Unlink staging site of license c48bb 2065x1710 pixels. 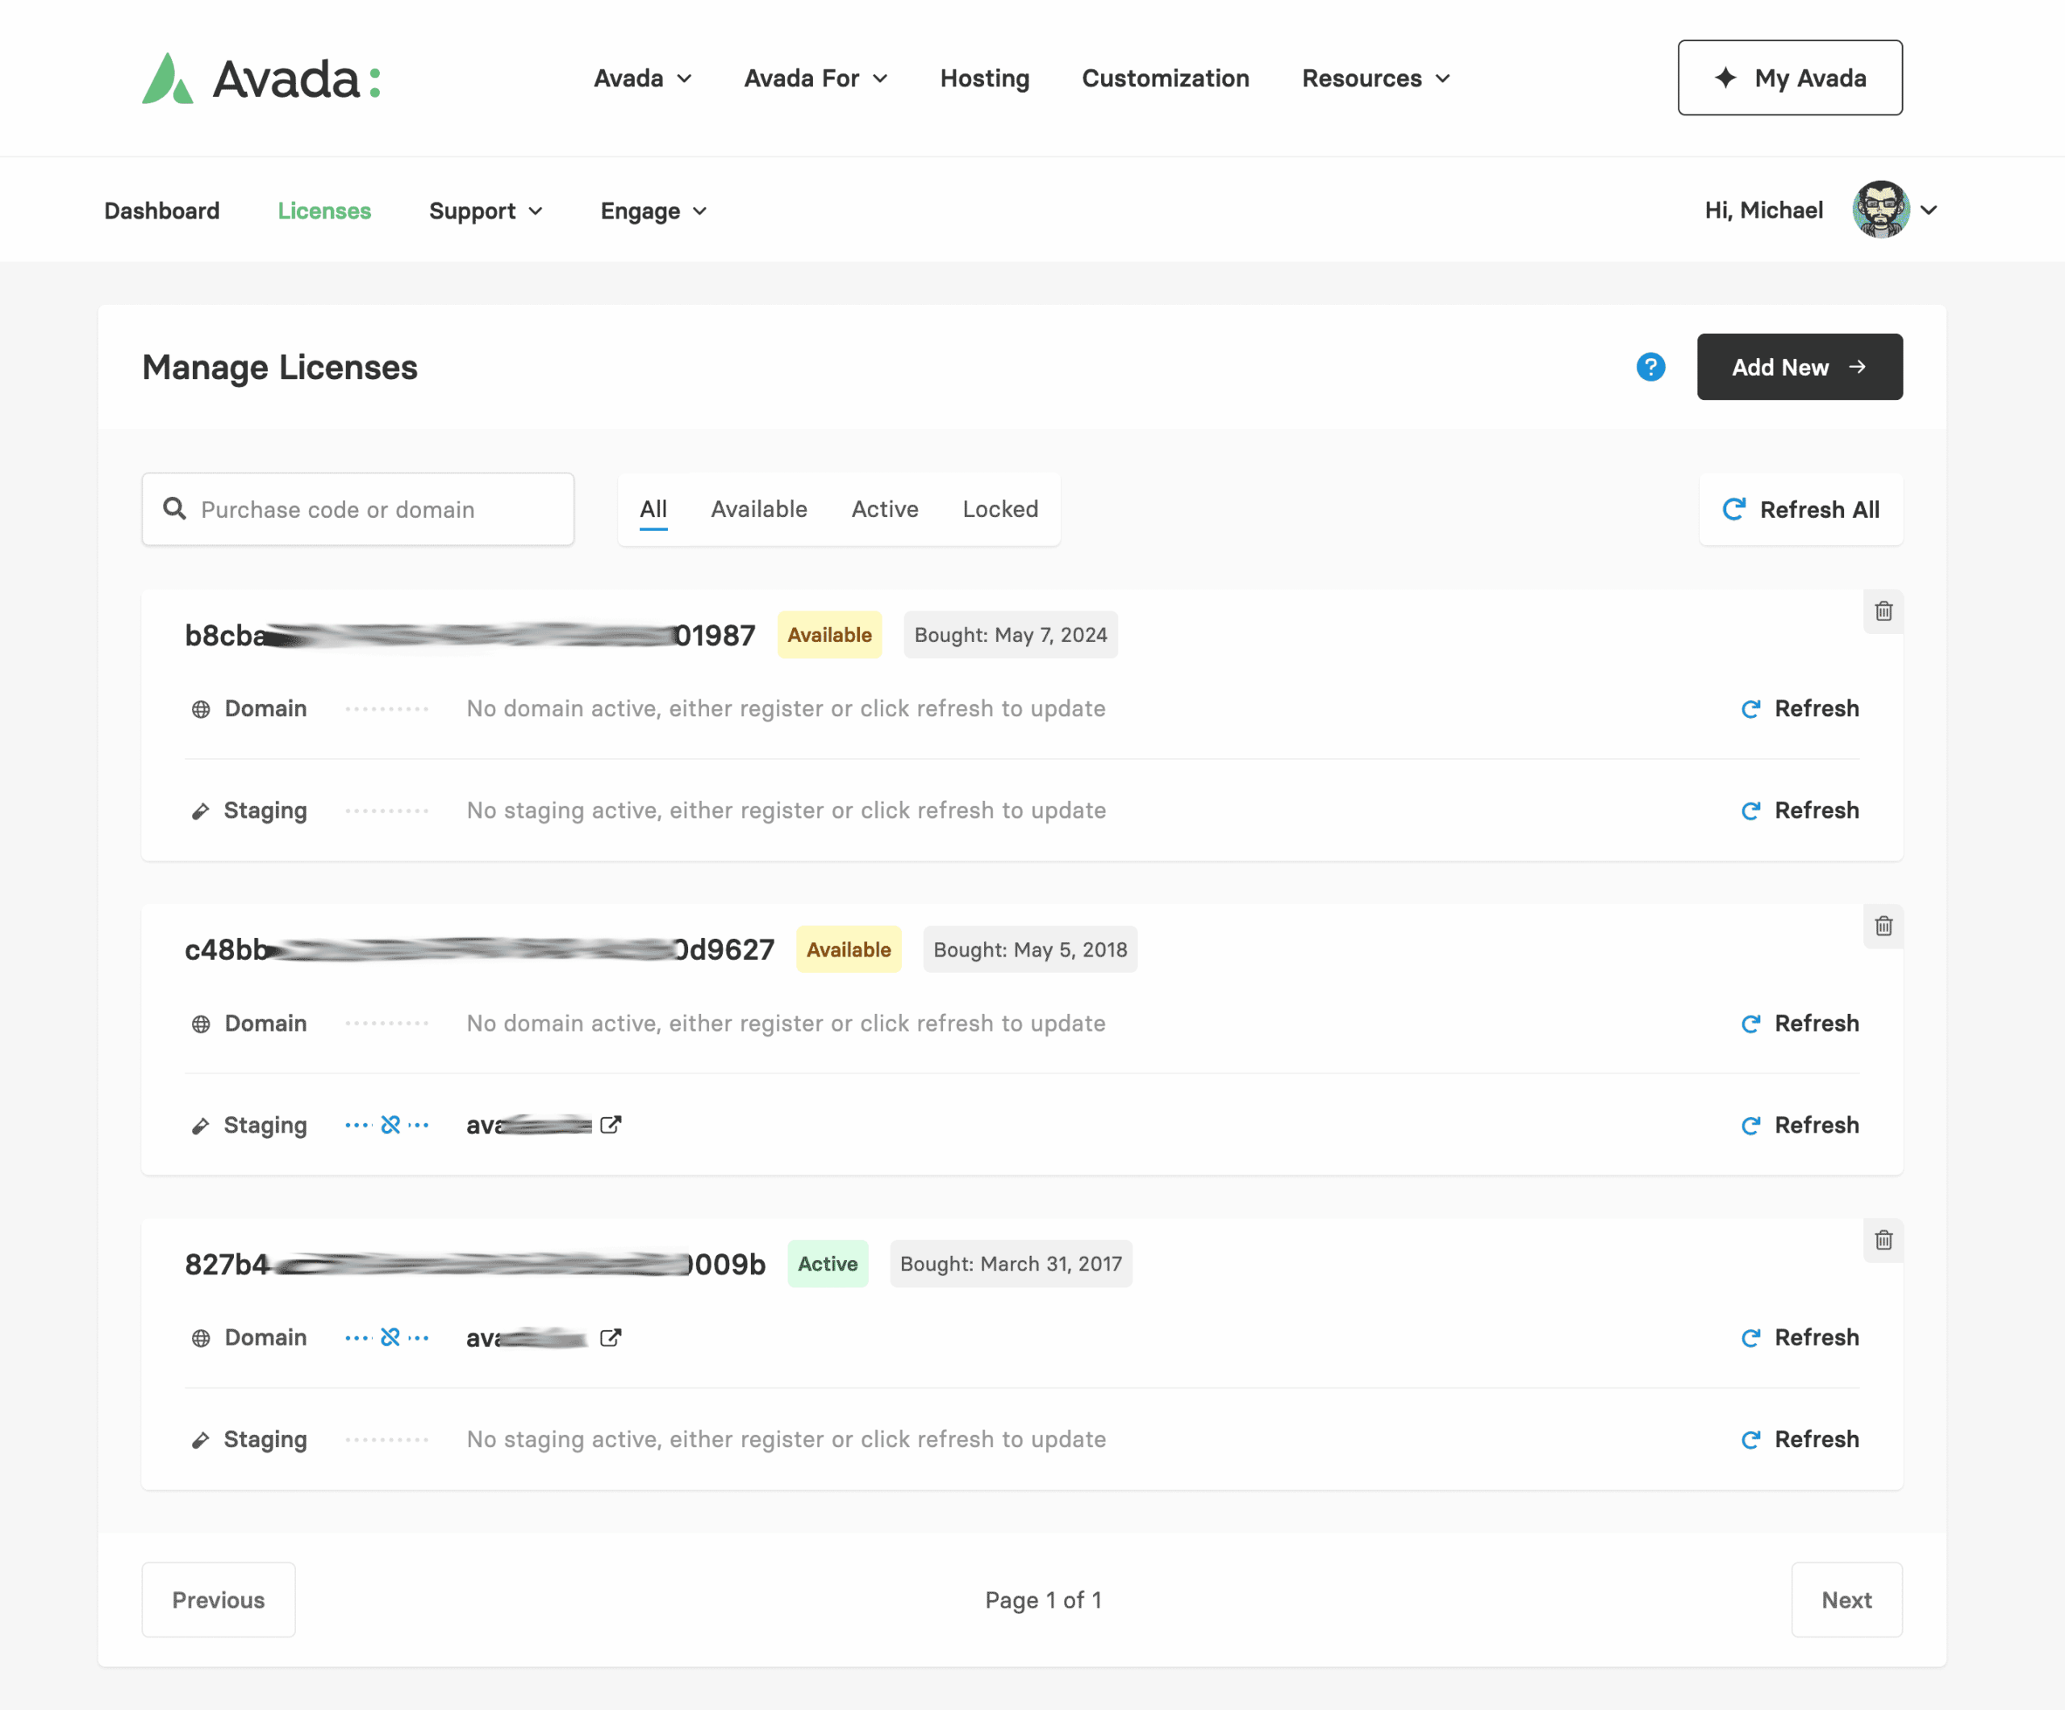pos(390,1125)
